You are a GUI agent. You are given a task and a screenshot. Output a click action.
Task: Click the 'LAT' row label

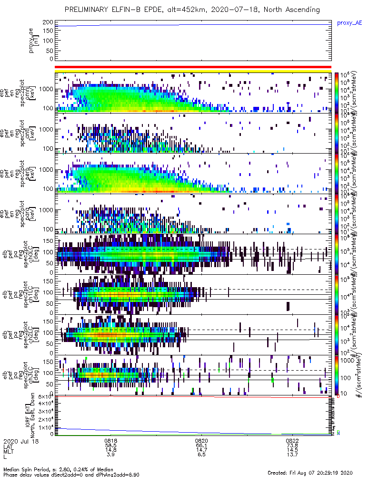click(x=8, y=446)
